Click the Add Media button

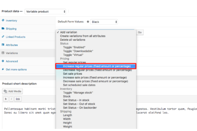[12, 91]
